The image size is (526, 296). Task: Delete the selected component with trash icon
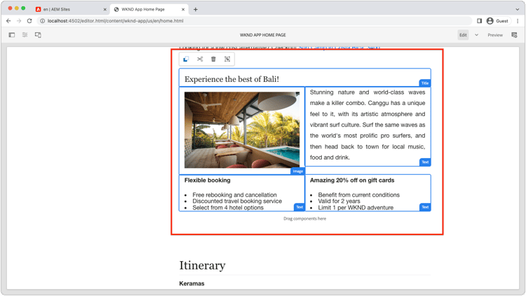(213, 59)
